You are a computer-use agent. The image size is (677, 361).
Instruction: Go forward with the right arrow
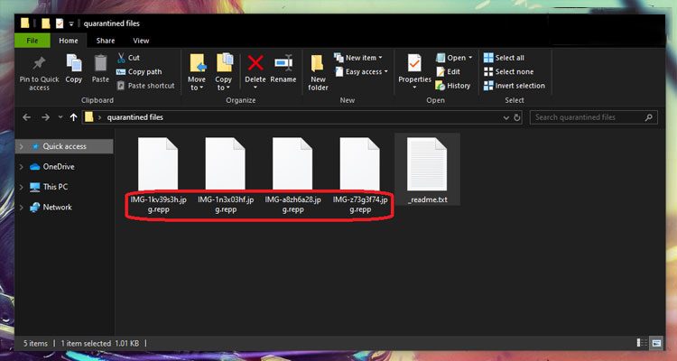coord(45,117)
